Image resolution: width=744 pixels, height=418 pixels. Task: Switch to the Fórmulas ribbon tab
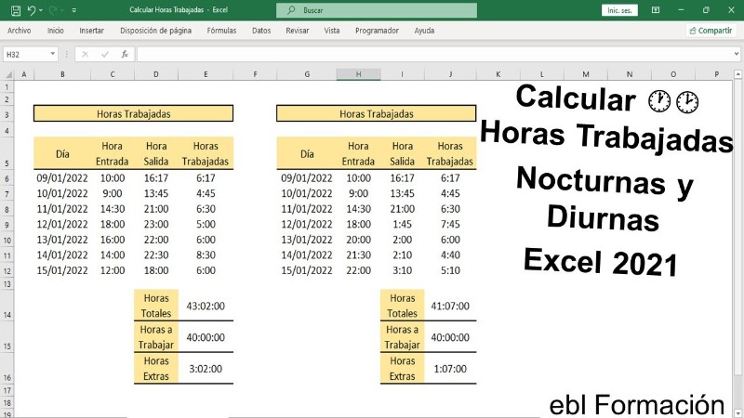[221, 31]
